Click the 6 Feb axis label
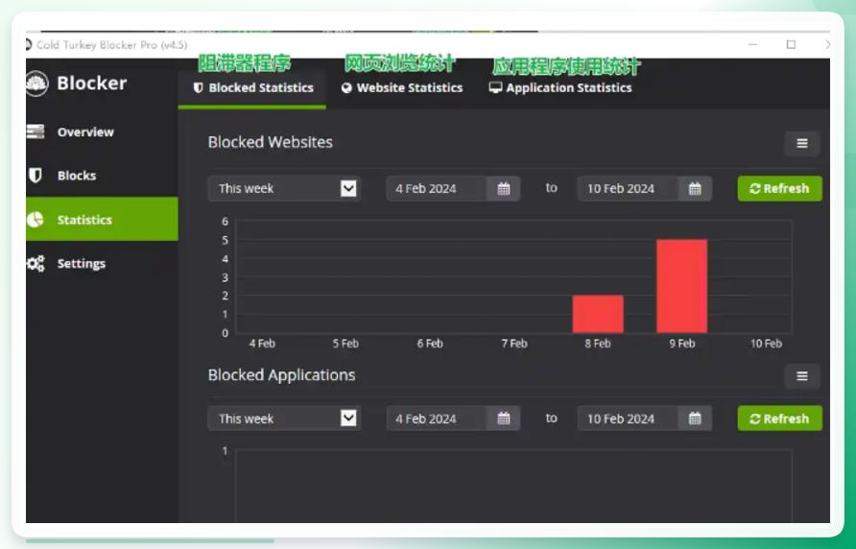Viewport: 856px width, 549px height. tap(430, 344)
